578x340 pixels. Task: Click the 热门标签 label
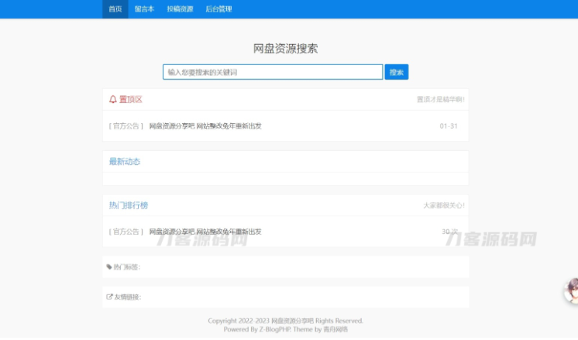click(126, 267)
